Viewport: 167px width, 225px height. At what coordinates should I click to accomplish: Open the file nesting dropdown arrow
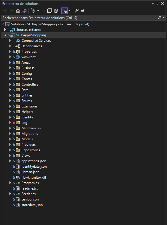click(x=69, y=11)
